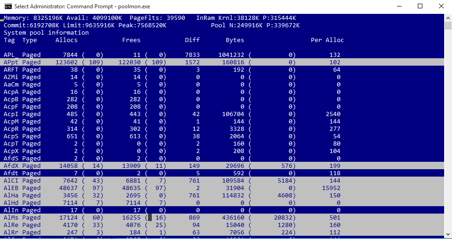Click the AlEB per-alloc value 15952

tap(331, 188)
